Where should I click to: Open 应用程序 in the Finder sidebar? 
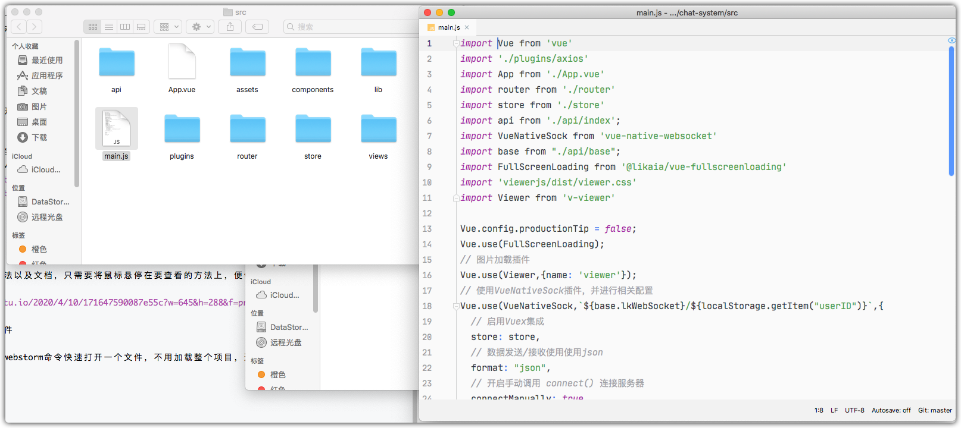click(x=40, y=75)
